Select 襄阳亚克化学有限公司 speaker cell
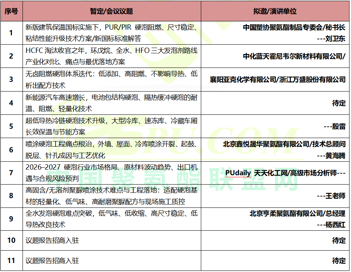 click(275, 80)
